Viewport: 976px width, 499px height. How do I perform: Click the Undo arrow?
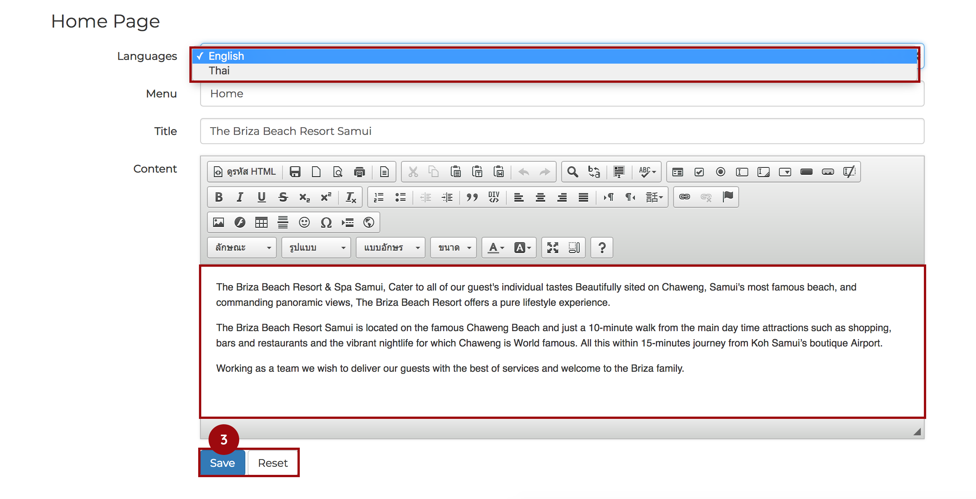point(524,172)
